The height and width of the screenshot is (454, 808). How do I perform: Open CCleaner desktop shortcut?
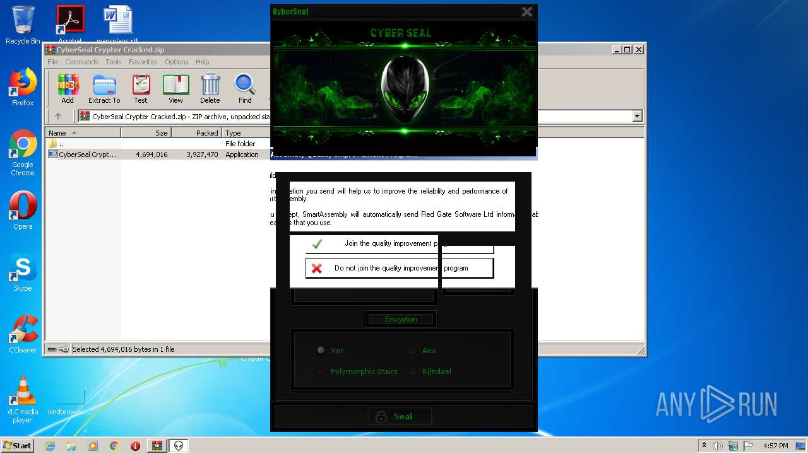click(x=23, y=334)
